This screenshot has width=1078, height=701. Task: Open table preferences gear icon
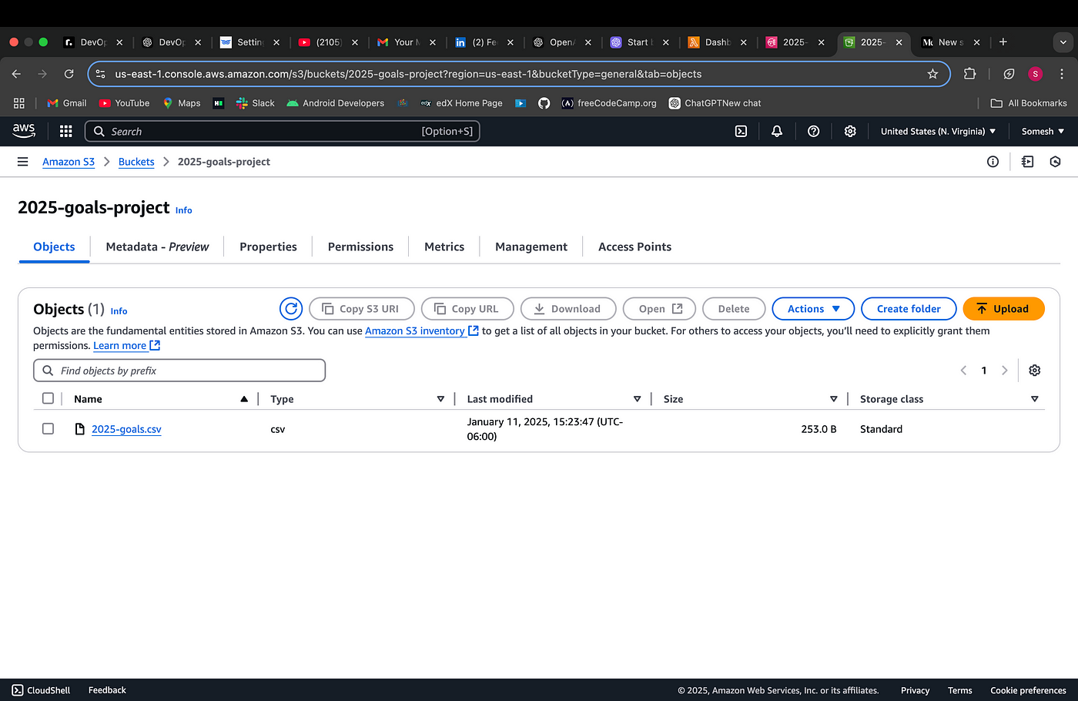coord(1034,371)
